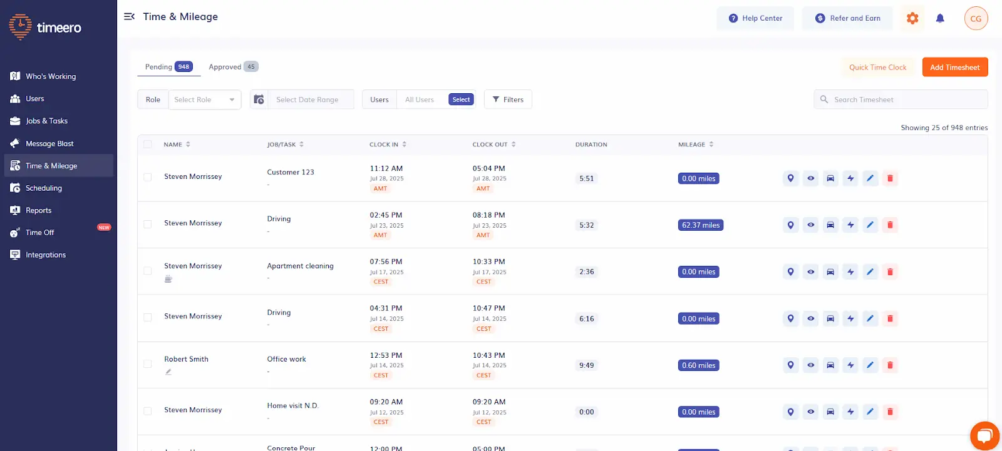Screen dimensions: 1002x451
Task: Tick the select-all checkbox in table header
Action: click(x=148, y=144)
